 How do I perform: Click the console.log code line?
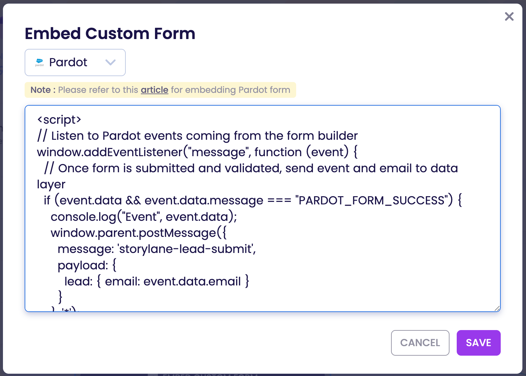(144, 217)
